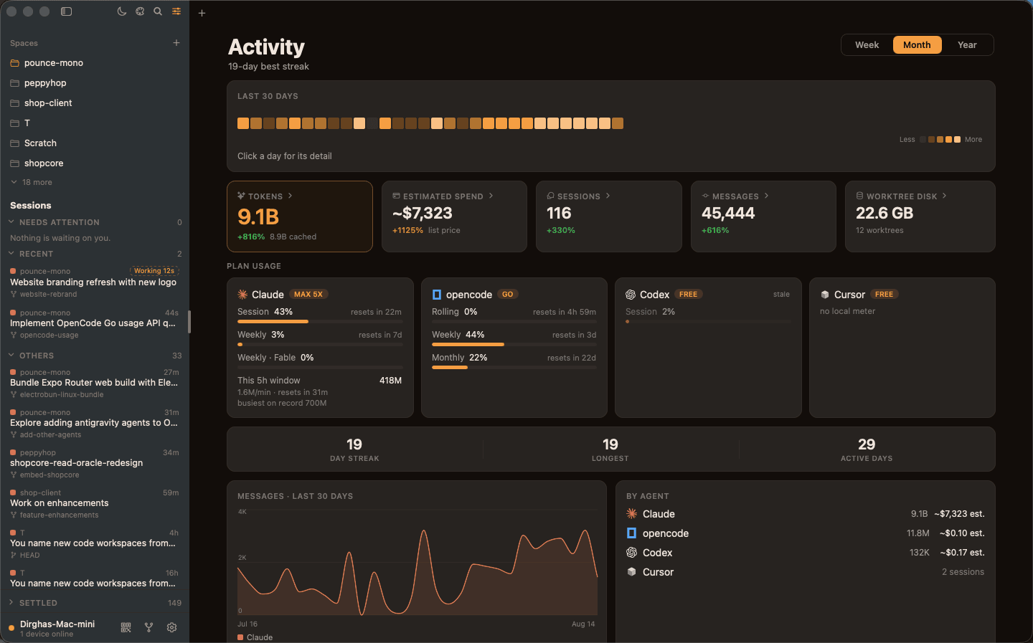The width and height of the screenshot is (1033, 643).
Task: Click the opencode Monthly 22% bar
Action: [x=514, y=368]
